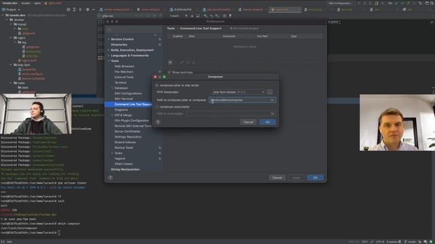Cancel the Composer dialog

pyautogui.click(x=248, y=122)
